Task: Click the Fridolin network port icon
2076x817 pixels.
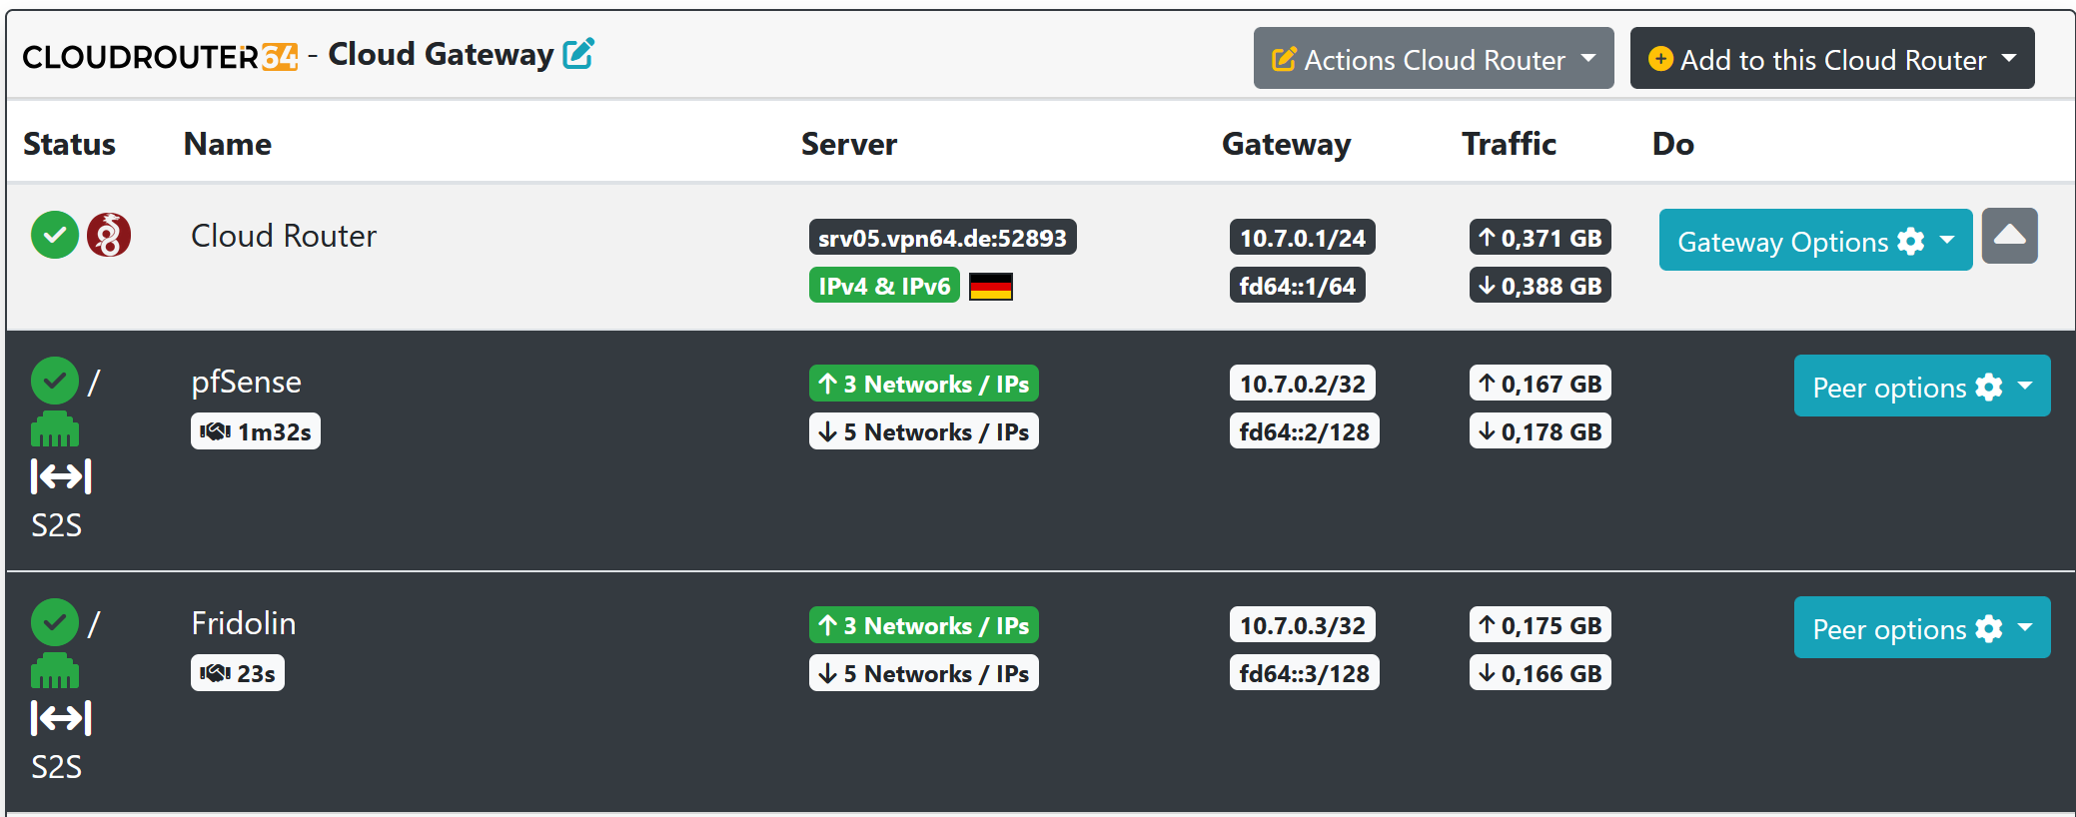Action: (55, 671)
